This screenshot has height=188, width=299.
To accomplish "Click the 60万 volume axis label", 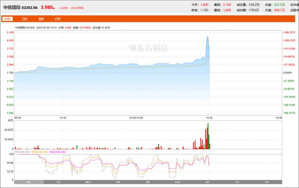I will (11, 120).
